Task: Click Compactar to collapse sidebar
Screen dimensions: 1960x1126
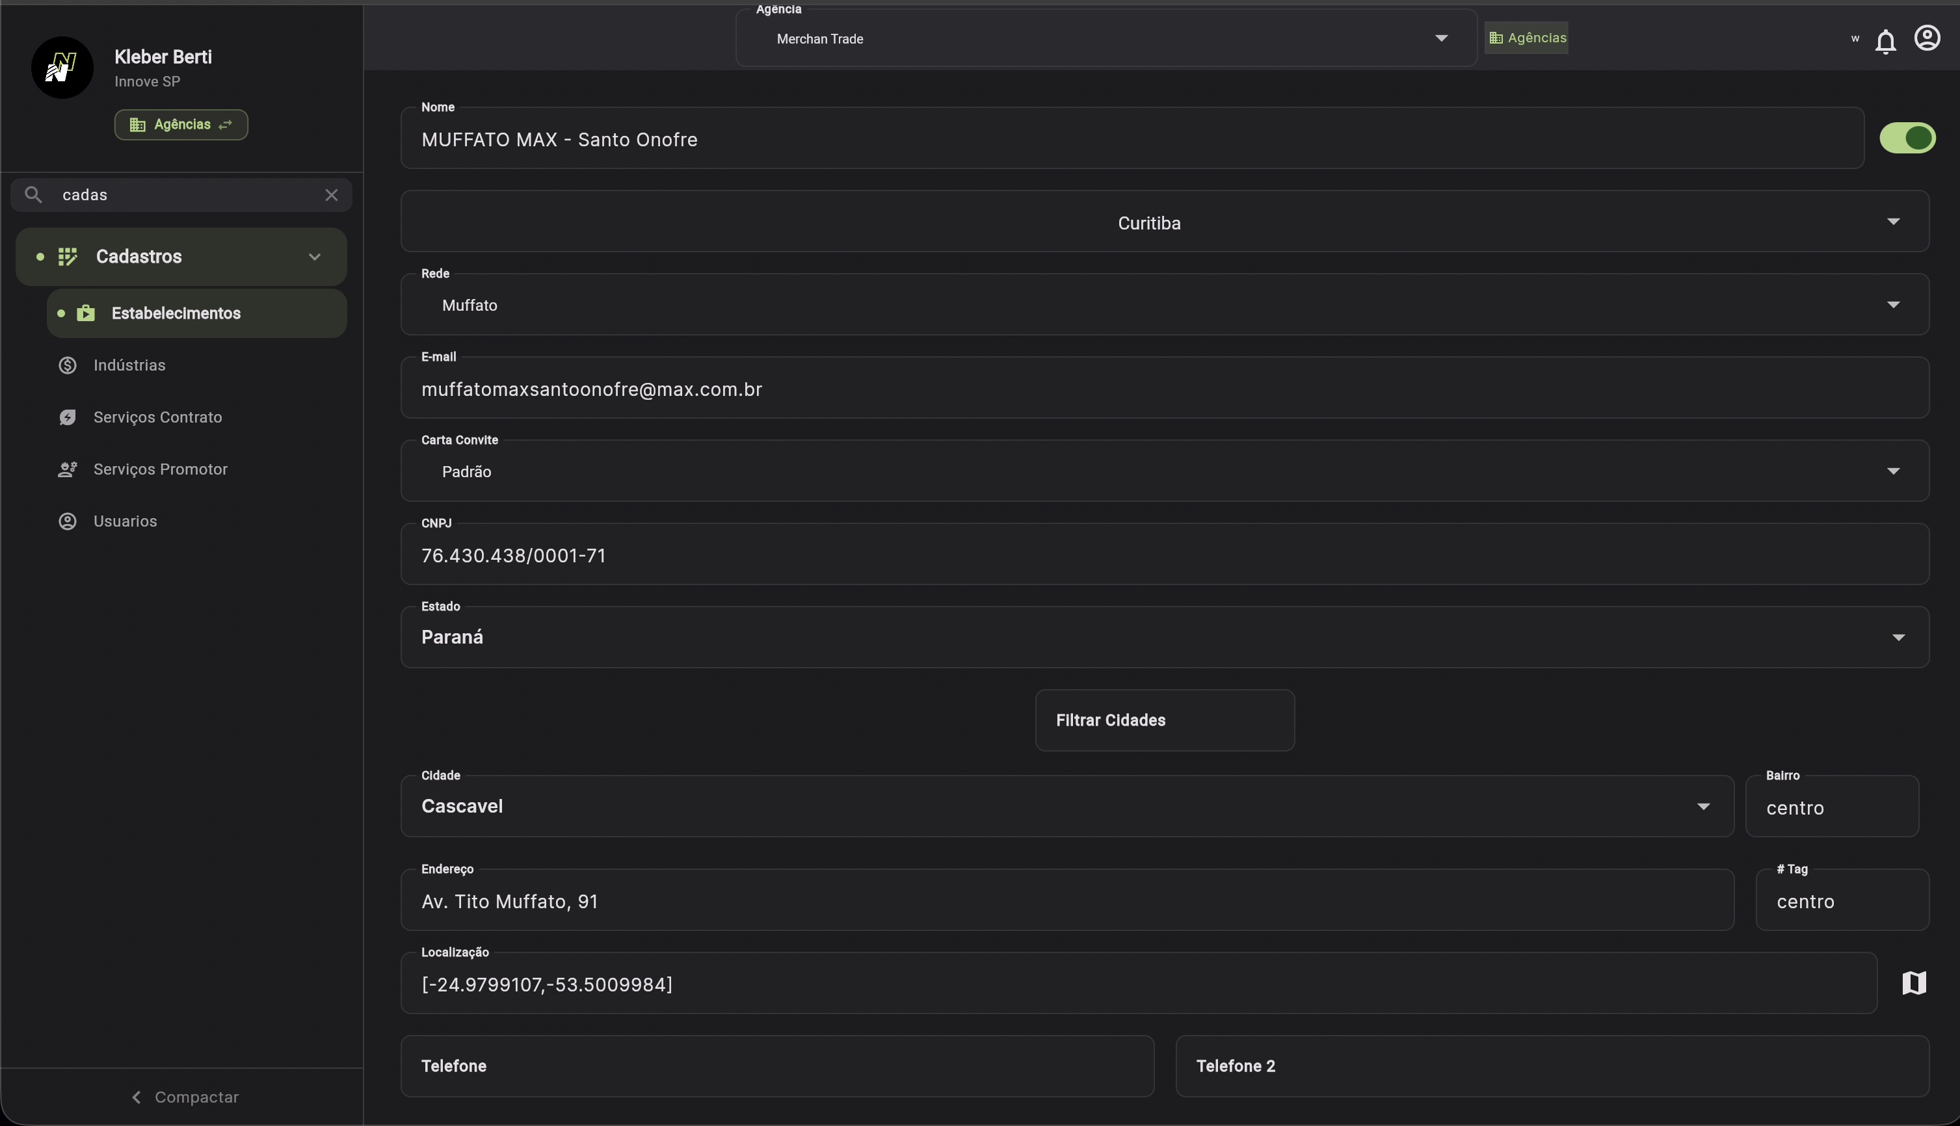Action: pos(184,1097)
